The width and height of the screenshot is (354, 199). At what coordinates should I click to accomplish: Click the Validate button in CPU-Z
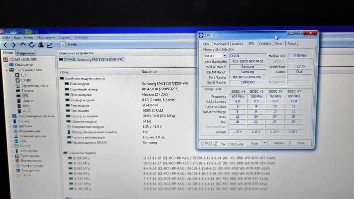(x=279, y=143)
